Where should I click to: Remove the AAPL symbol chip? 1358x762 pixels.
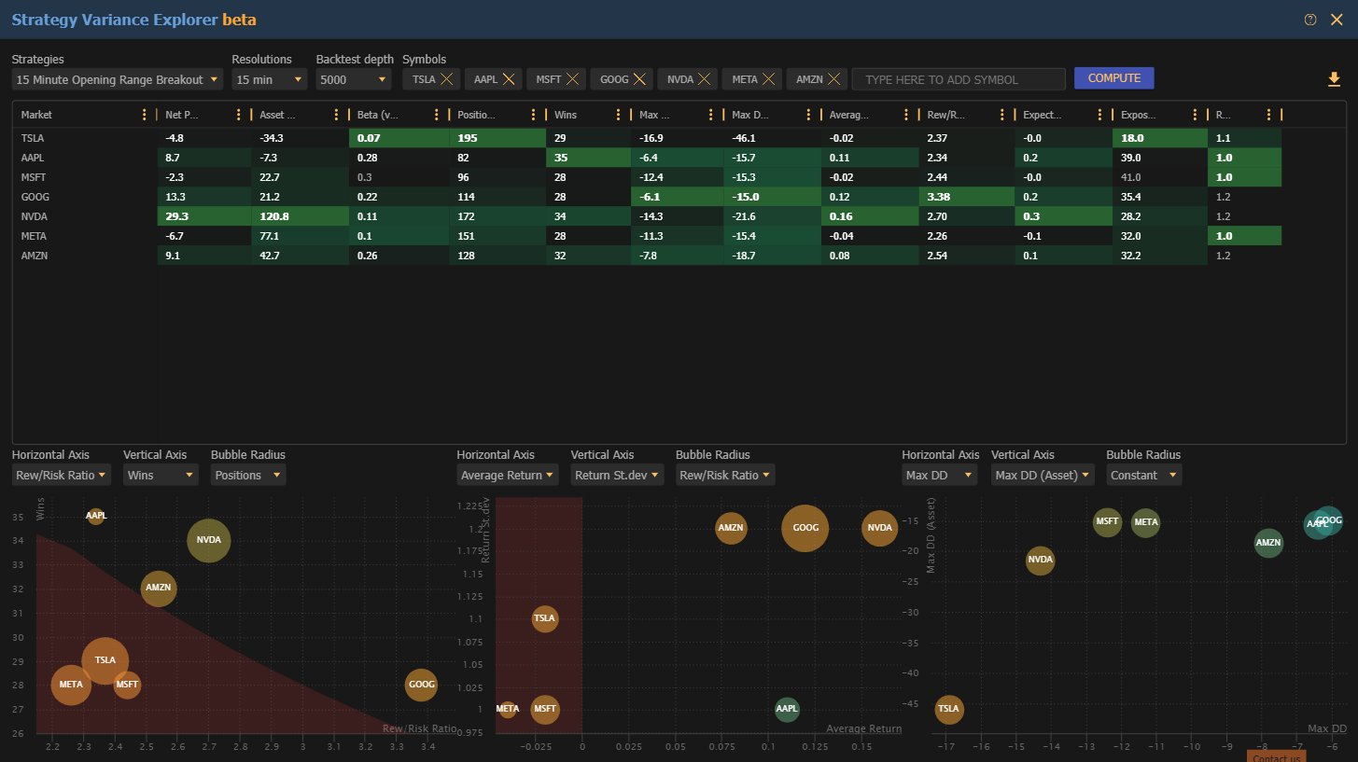[x=509, y=79]
